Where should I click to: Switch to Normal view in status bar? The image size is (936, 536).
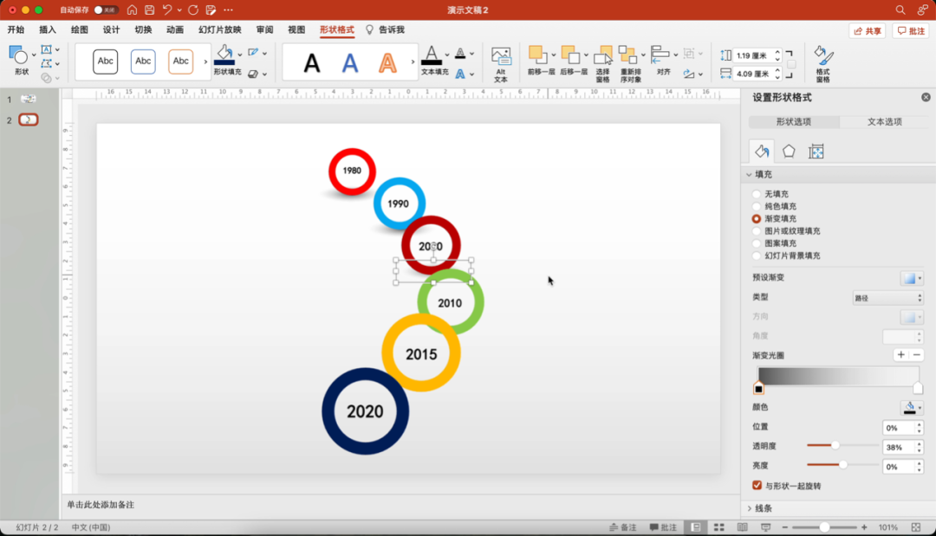point(696,527)
